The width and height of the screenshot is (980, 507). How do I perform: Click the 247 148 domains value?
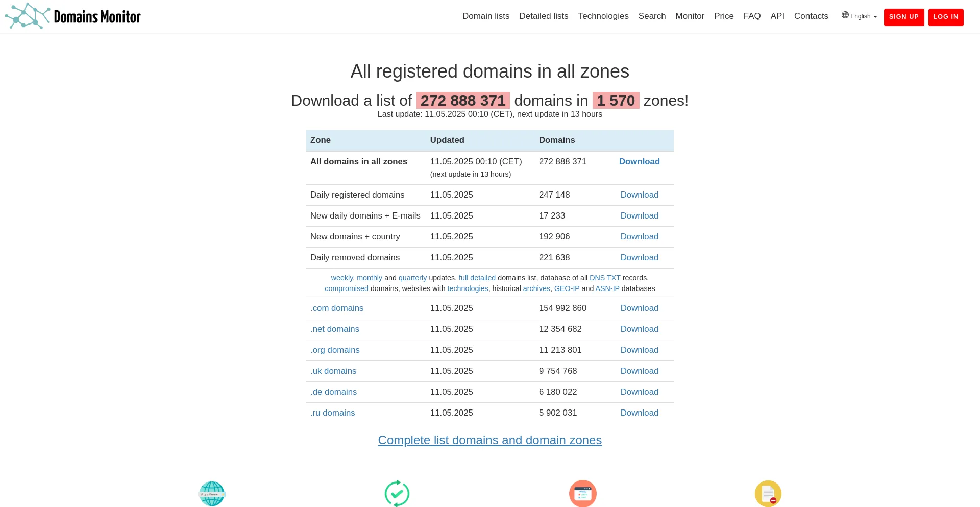[554, 195]
